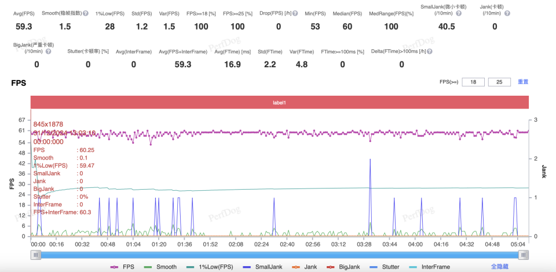Toggle SmallJank series in chart legend
Screen dimensions: 556x272
(263, 267)
